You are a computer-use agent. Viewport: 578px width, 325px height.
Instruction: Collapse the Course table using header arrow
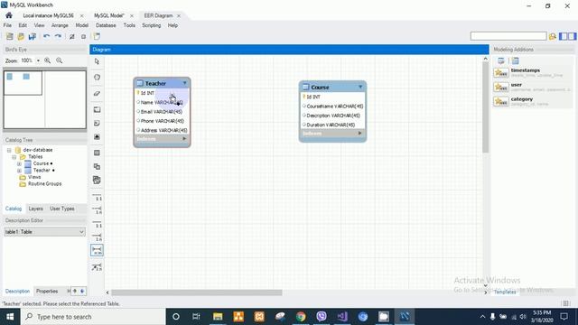pos(360,87)
